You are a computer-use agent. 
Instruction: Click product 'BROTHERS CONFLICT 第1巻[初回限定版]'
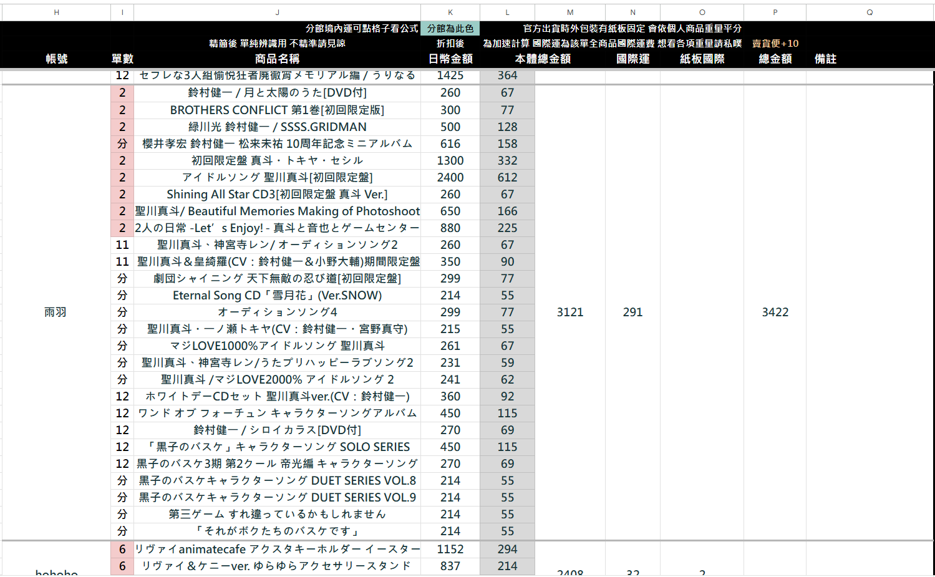click(278, 110)
